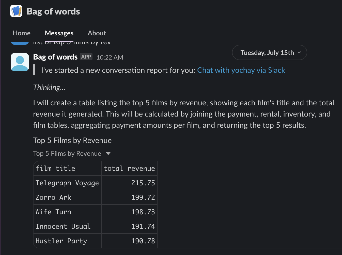Viewport: 342px width, 255px height.
Task: Open the Tuesday, July 15th date dropdown
Action: click(267, 53)
